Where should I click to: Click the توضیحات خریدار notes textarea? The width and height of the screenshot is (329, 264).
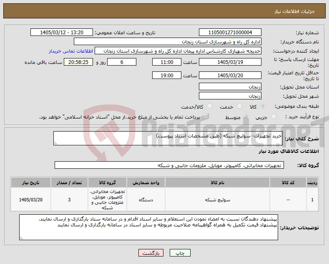pos(148,227)
